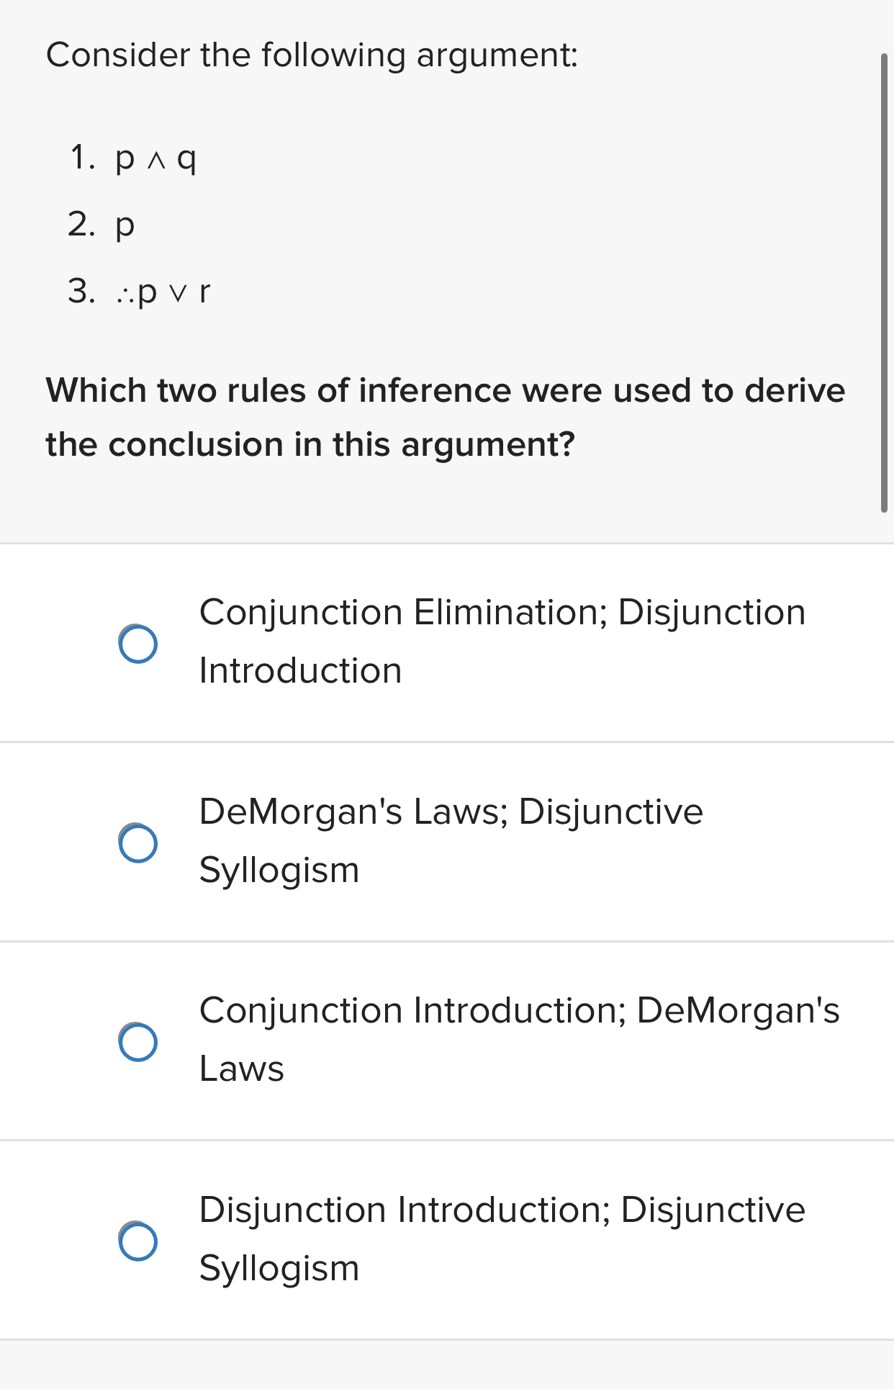
Task: Click the divider between answer options
Action: 447,741
